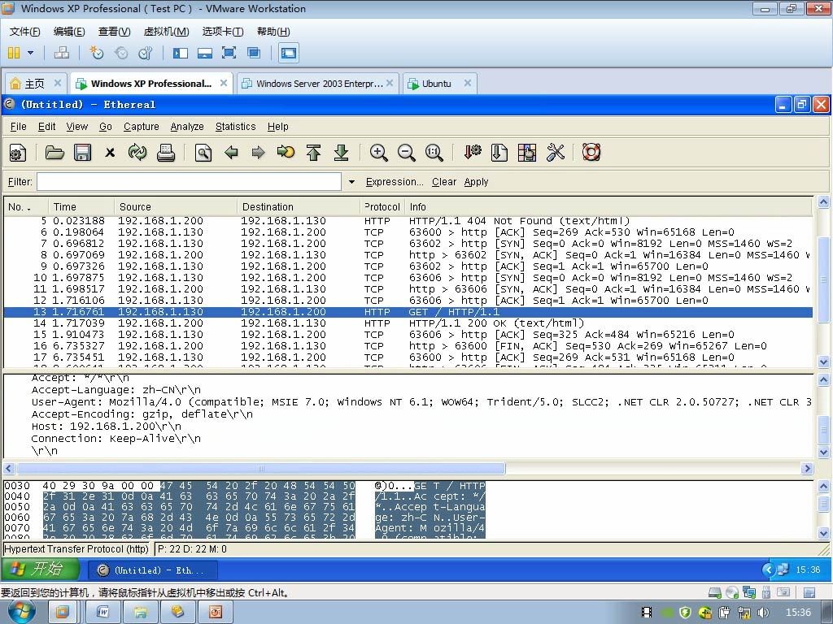Go back to previous packet arrow
Viewport: 833px width, 624px height.
[x=231, y=153]
